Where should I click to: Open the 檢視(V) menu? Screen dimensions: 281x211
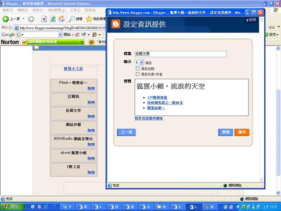(38, 10)
